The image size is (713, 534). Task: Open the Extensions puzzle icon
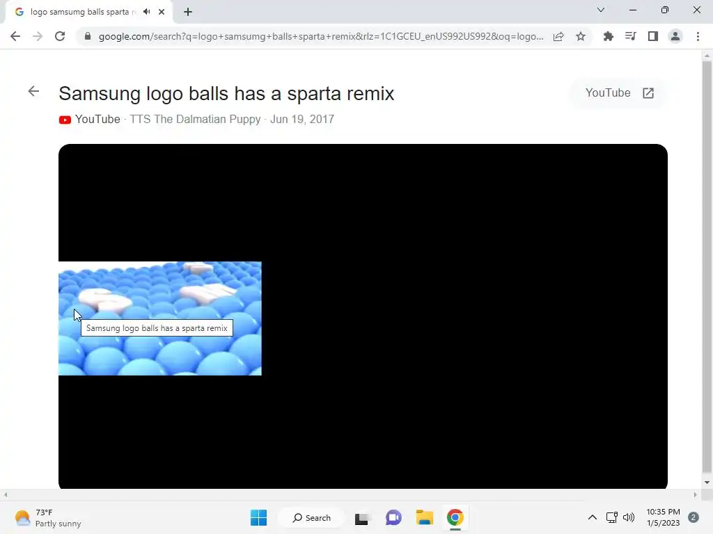(x=609, y=36)
